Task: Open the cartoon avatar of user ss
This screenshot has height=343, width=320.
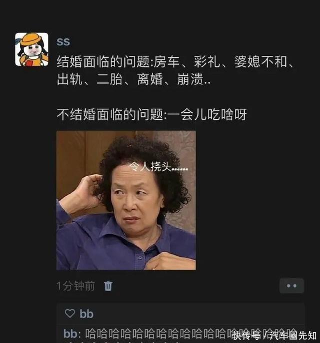Action: [x=32, y=49]
